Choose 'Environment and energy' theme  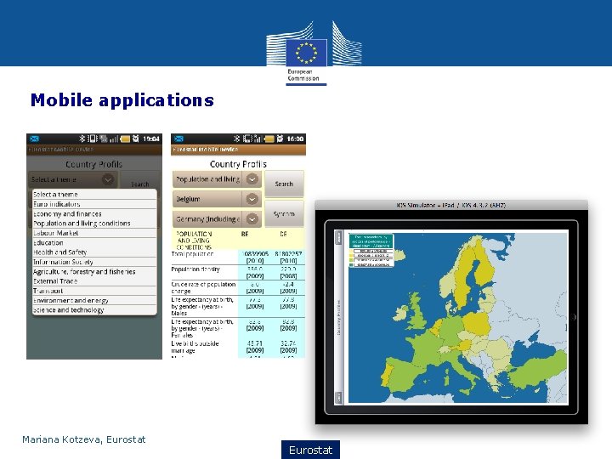pos(94,300)
